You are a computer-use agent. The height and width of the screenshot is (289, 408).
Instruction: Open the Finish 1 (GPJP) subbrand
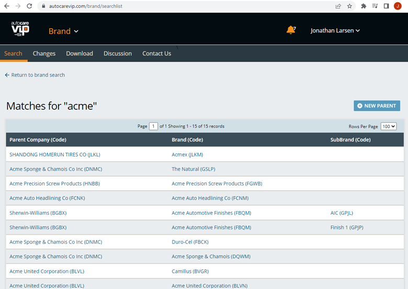pos(347,227)
